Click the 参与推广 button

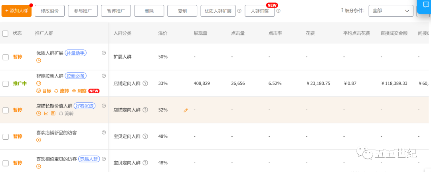coord(83,11)
